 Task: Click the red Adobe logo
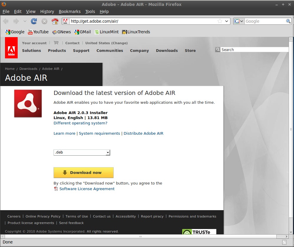point(11,48)
